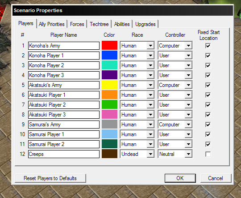Enable Fixed Start Location for Creeps
This screenshot has height=198, width=241.
(208, 154)
